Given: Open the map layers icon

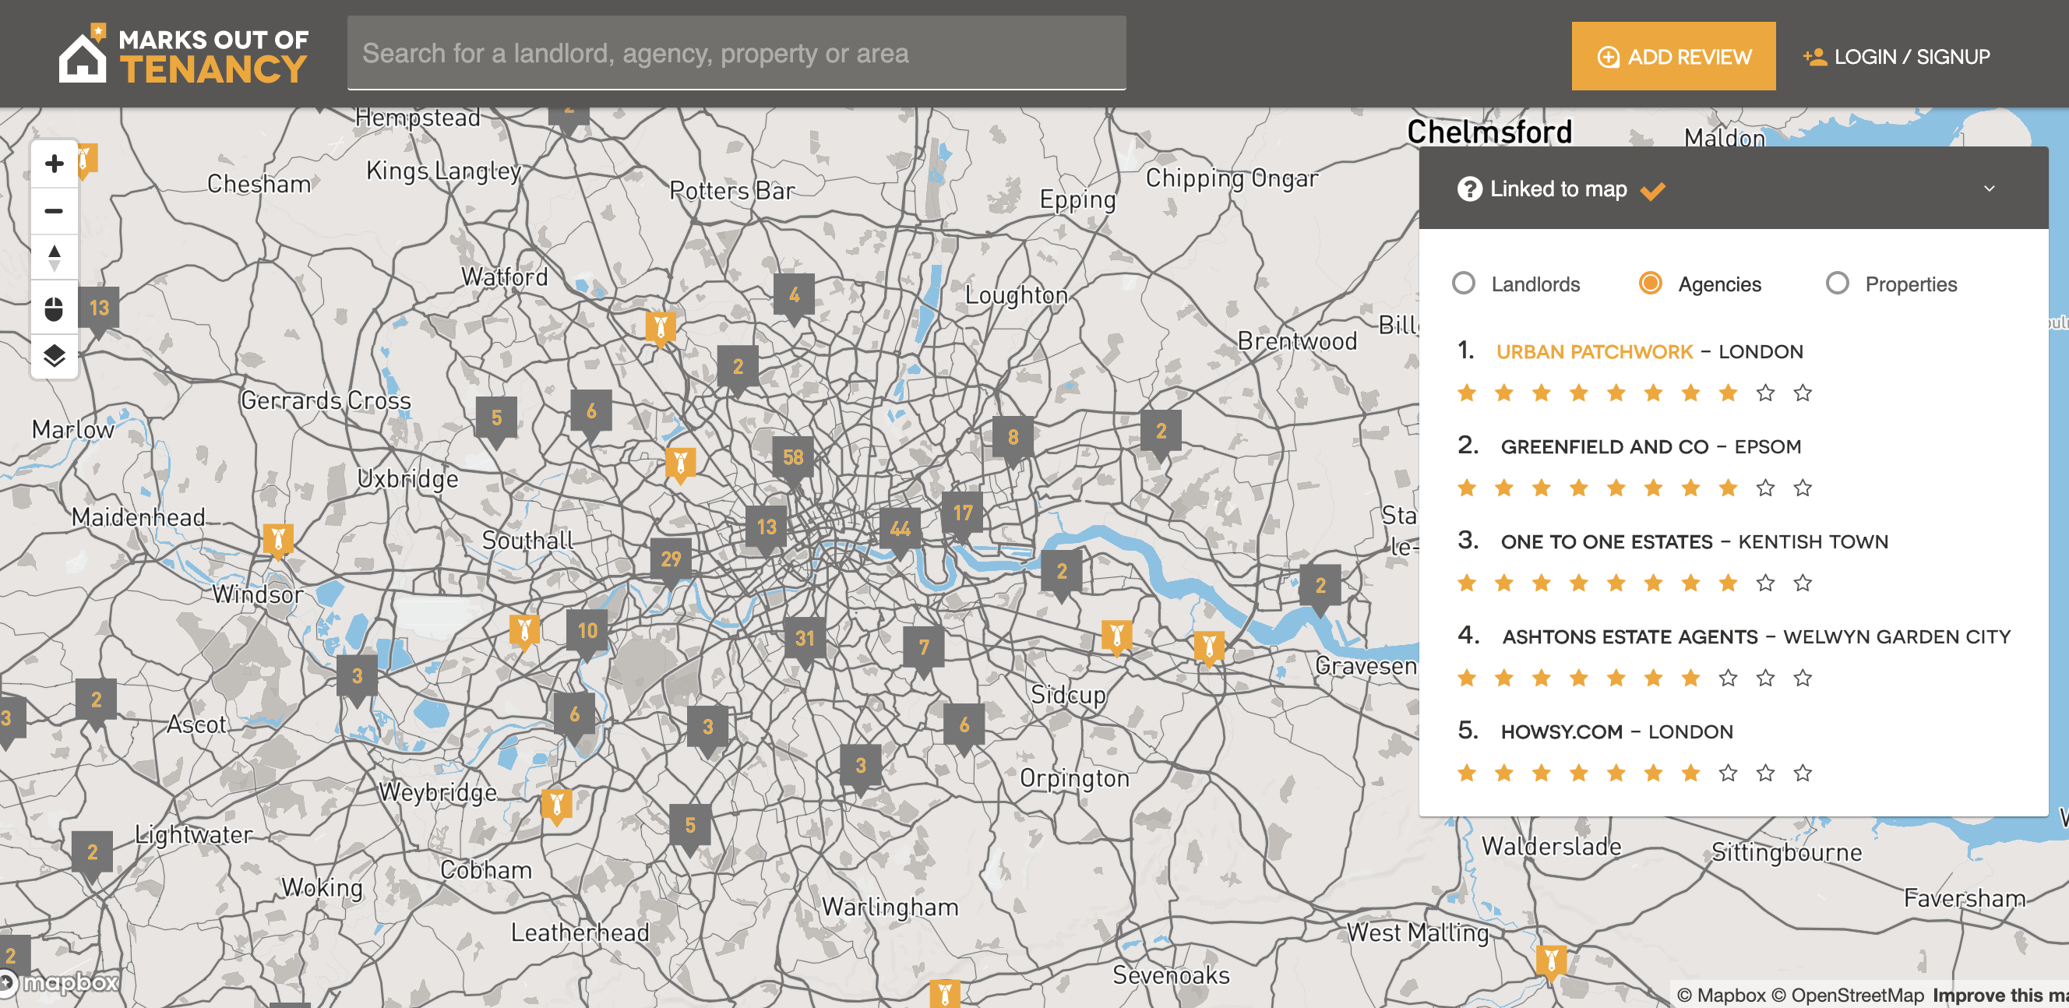Looking at the screenshot, I should tap(54, 356).
